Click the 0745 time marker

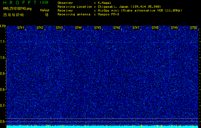[x=97, y=28]
